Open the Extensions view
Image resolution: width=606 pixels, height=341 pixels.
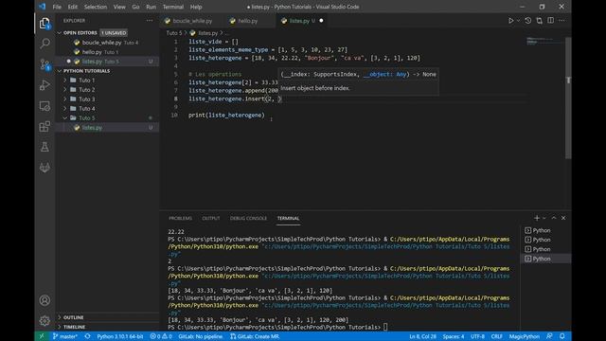pos(45,126)
